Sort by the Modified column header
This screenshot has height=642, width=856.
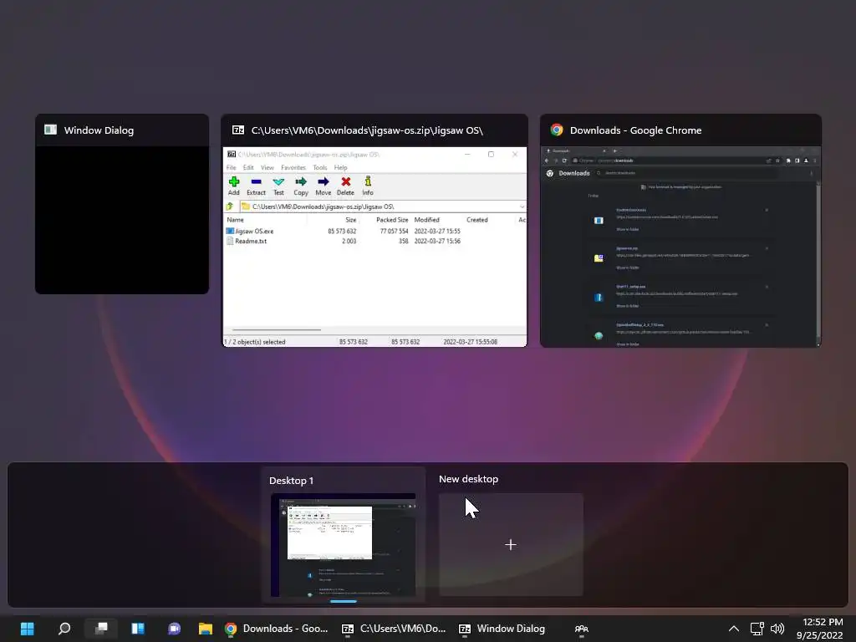click(x=426, y=220)
